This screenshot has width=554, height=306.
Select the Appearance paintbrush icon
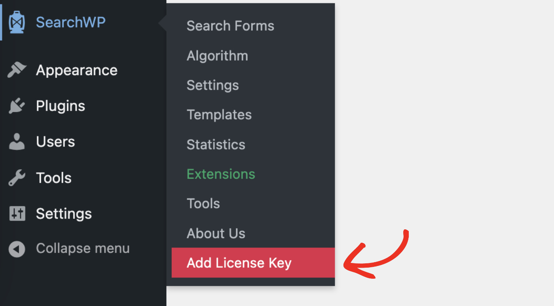tap(17, 70)
